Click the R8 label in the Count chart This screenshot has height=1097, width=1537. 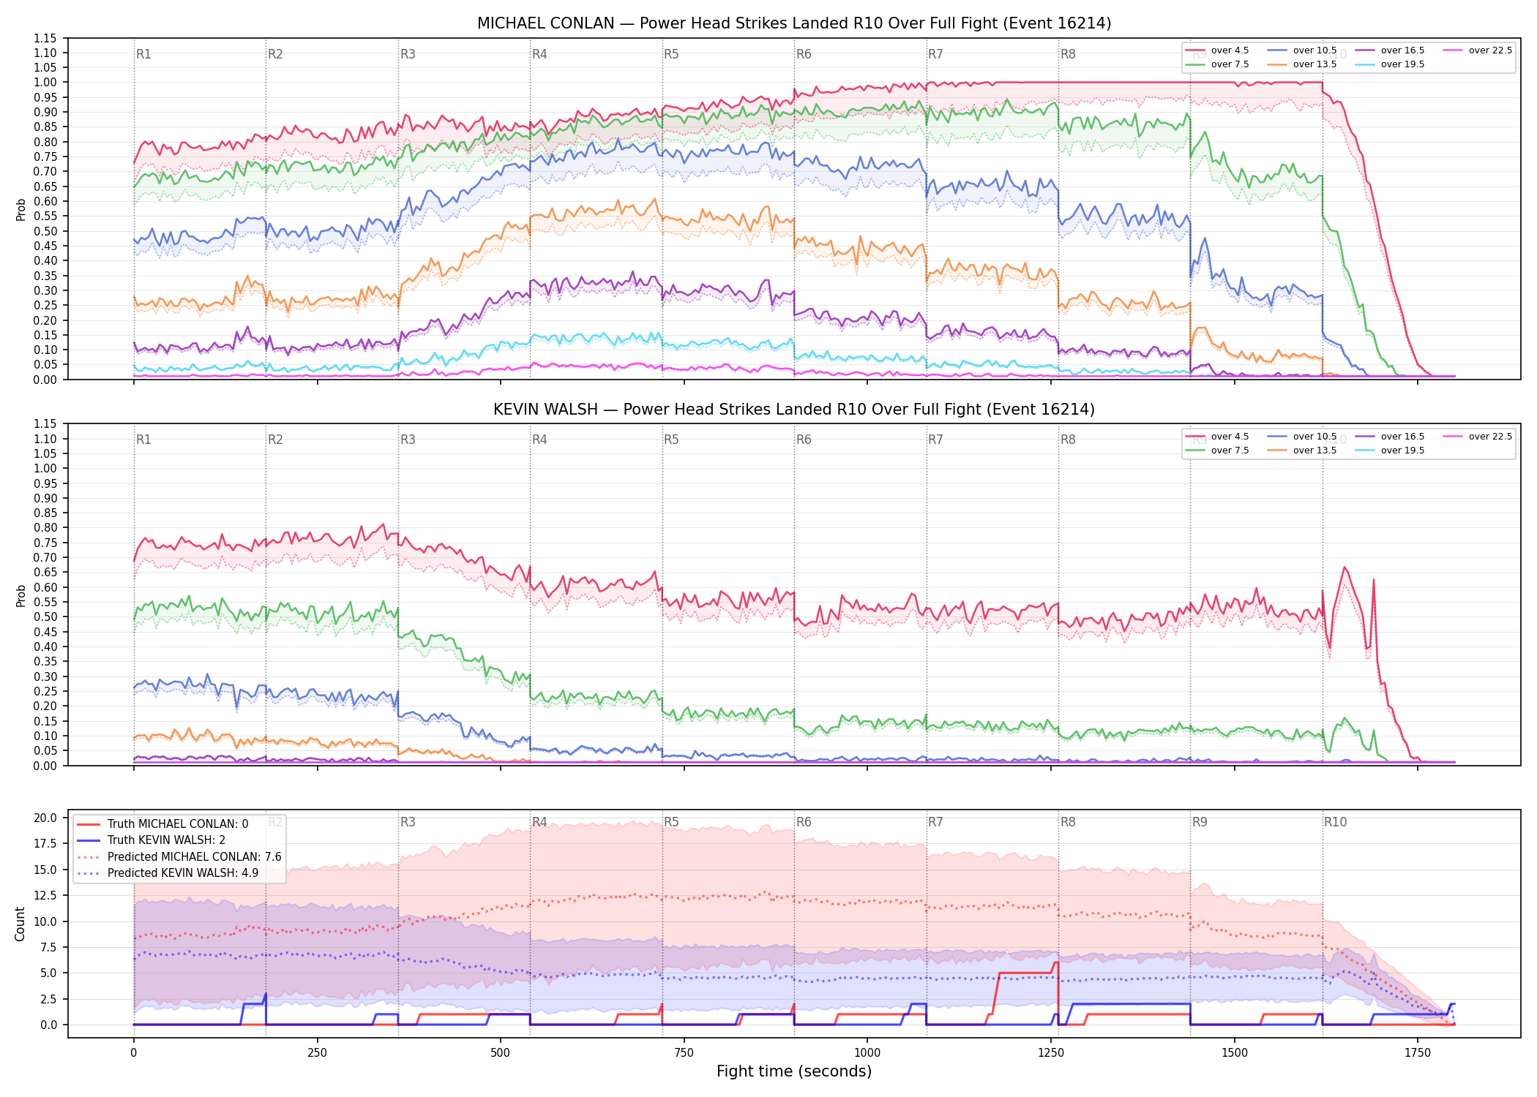click(x=1068, y=822)
